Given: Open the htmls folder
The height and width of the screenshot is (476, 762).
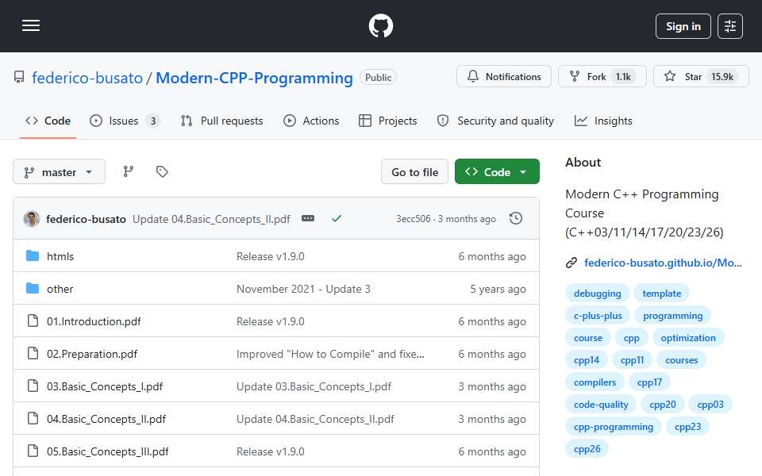Looking at the screenshot, I should (60, 256).
